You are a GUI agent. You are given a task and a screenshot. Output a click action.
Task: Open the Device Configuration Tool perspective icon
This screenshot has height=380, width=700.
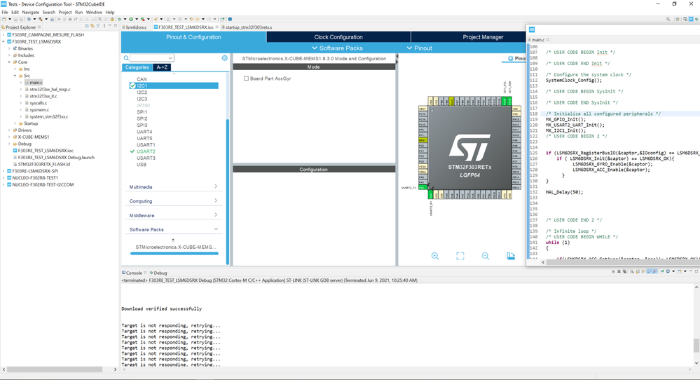(x=691, y=19)
